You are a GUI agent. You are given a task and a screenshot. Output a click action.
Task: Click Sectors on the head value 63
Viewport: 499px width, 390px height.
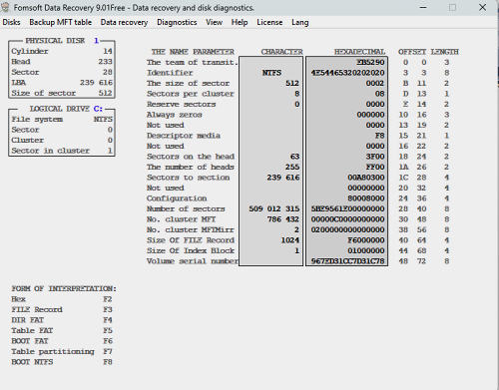pos(294,157)
